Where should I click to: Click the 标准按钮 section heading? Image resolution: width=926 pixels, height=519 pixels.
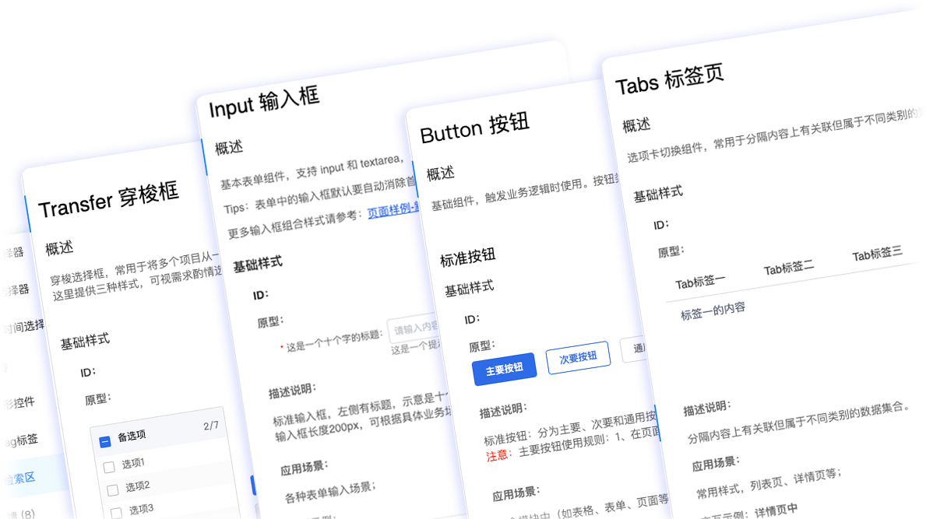pyautogui.click(x=468, y=258)
